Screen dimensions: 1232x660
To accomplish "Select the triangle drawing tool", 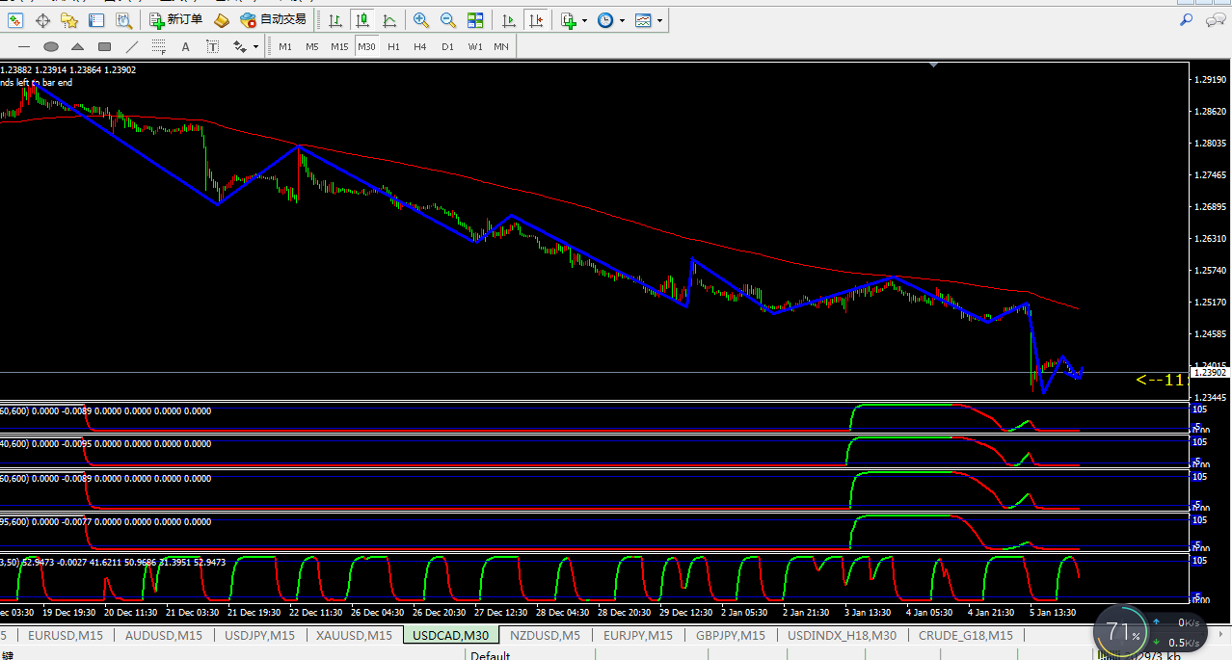I will coord(78,46).
